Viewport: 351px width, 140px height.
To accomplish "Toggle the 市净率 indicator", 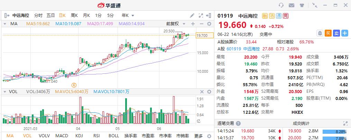I will [165, 136].
